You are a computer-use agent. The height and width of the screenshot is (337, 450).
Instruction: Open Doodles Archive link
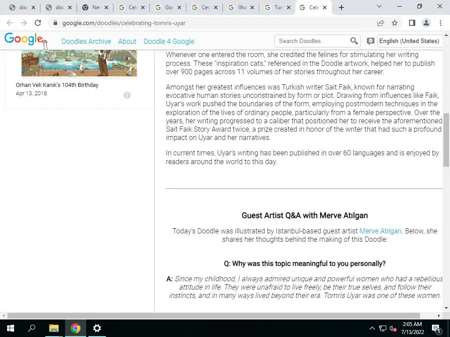[86, 41]
